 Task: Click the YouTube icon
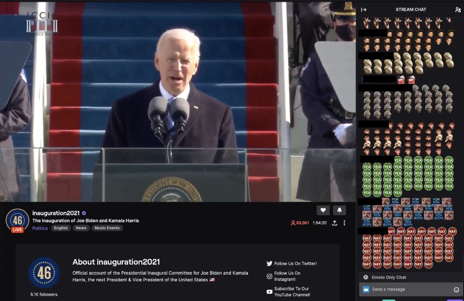tap(269, 292)
